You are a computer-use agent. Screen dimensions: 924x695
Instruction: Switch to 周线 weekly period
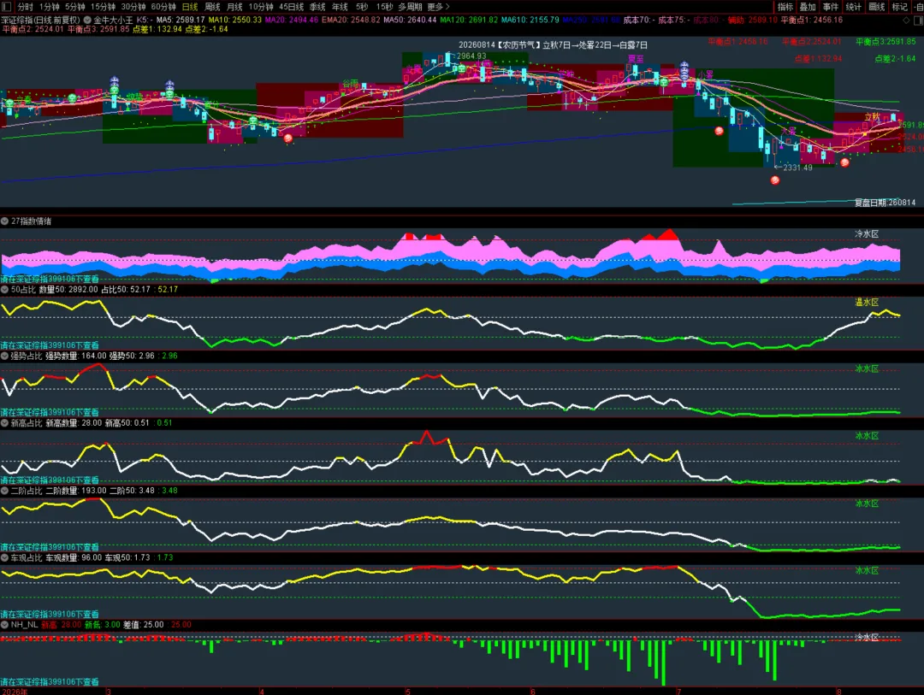click(212, 7)
